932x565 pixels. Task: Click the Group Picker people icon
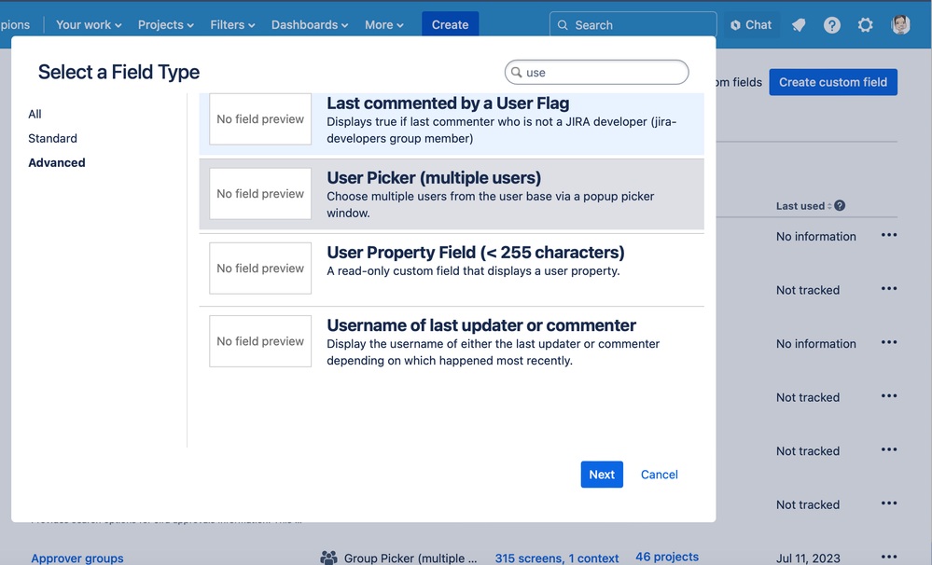tap(328, 558)
